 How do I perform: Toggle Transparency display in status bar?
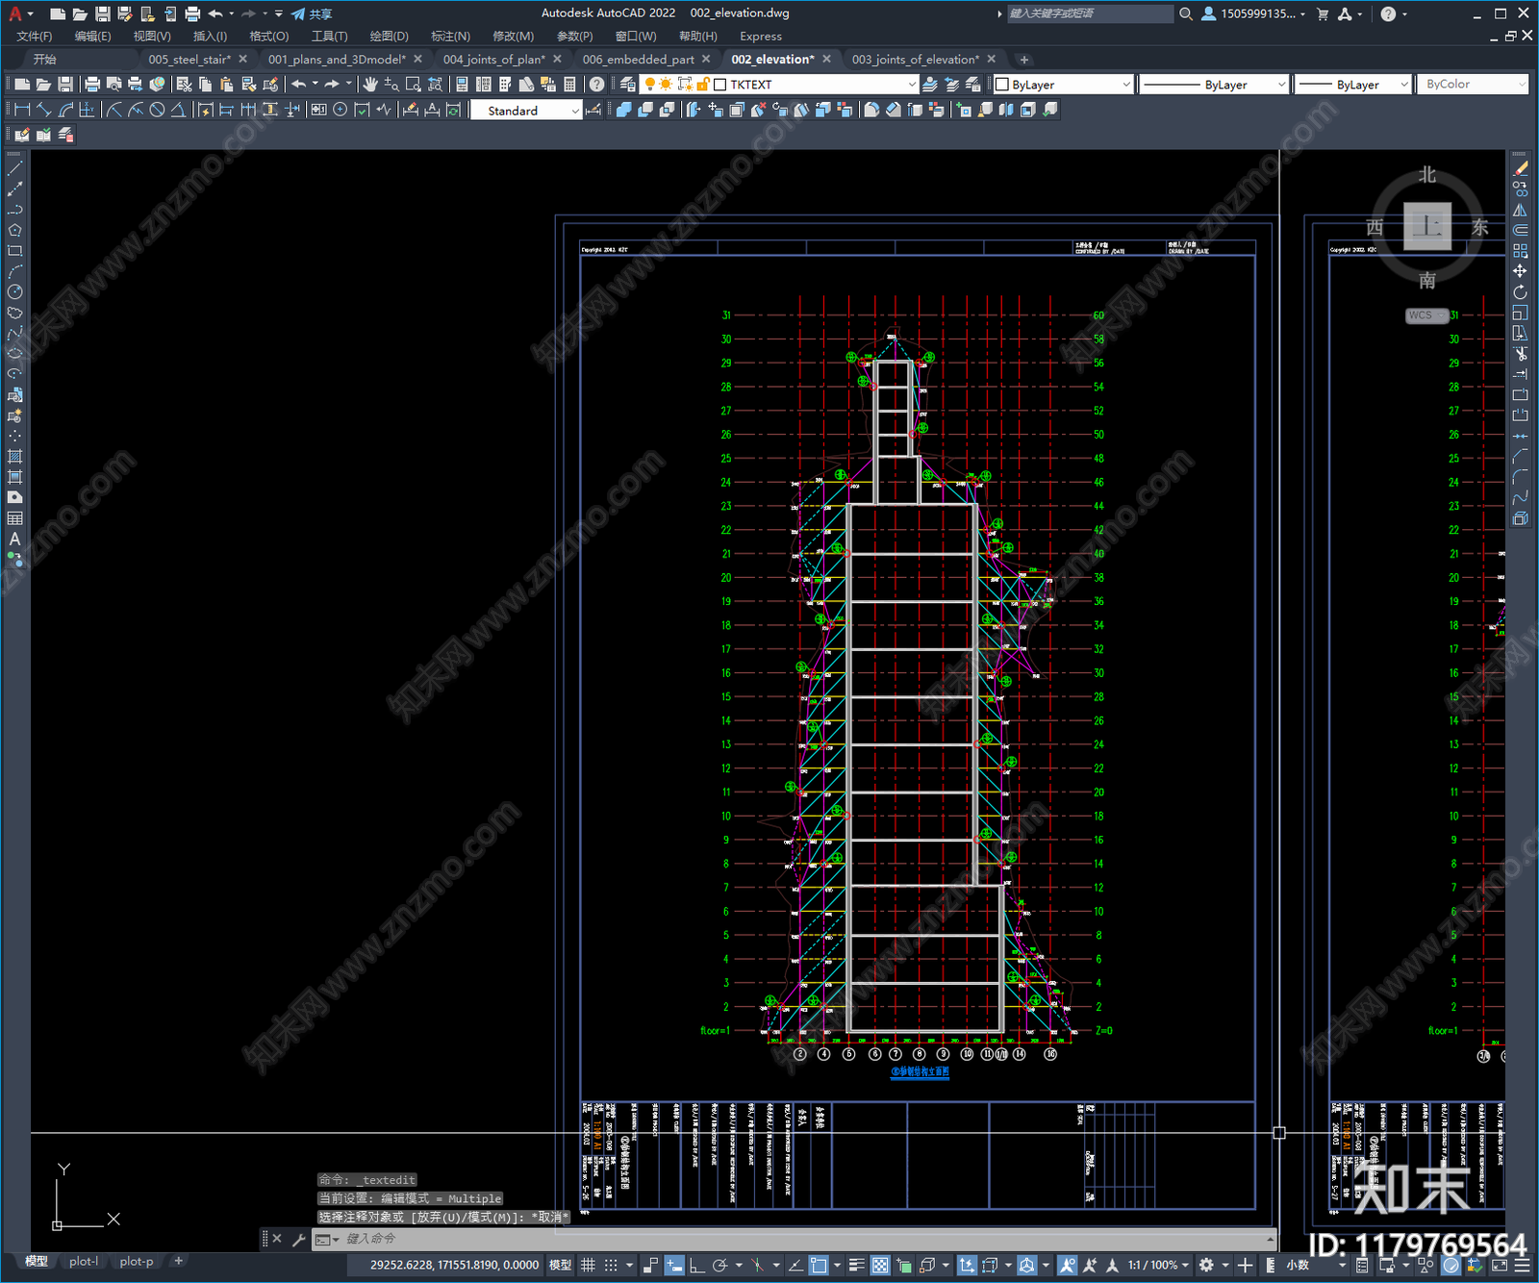point(880,1265)
